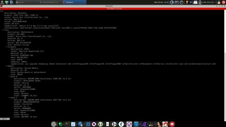This screenshot has height=127, width=226.
Task: Click the date and time display
Action: 161,2
